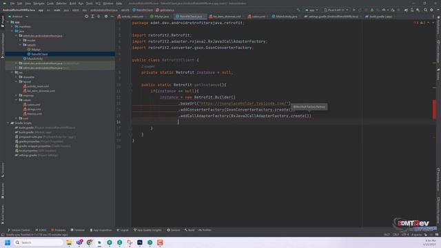Open the File menu
Viewport: 441px width, 248px height.
pyautogui.click(x=12, y=3)
